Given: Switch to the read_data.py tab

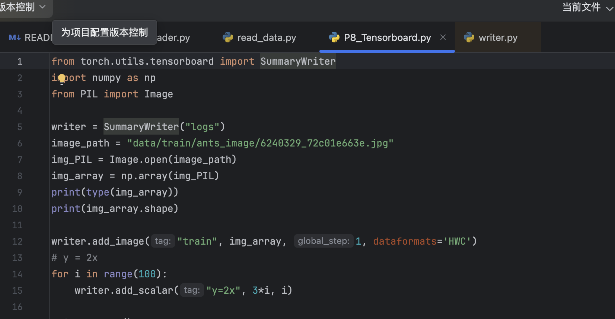Looking at the screenshot, I should pyautogui.click(x=259, y=38).
